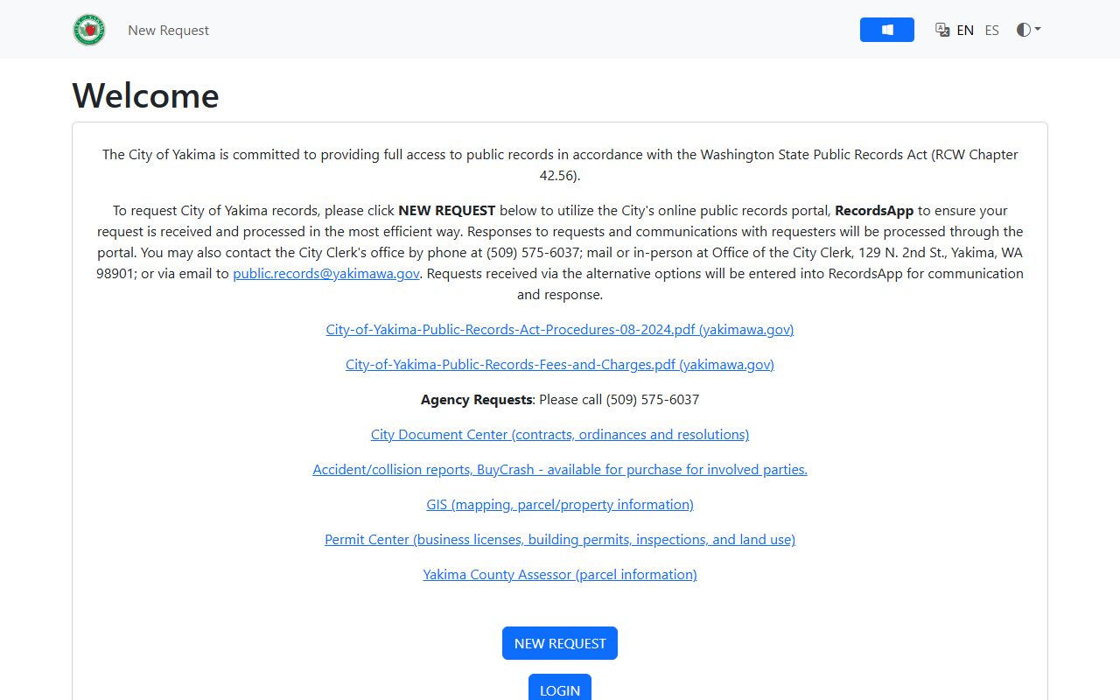Open Yakima County Assessor link
1120x700 pixels.
click(x=559, y=575)
